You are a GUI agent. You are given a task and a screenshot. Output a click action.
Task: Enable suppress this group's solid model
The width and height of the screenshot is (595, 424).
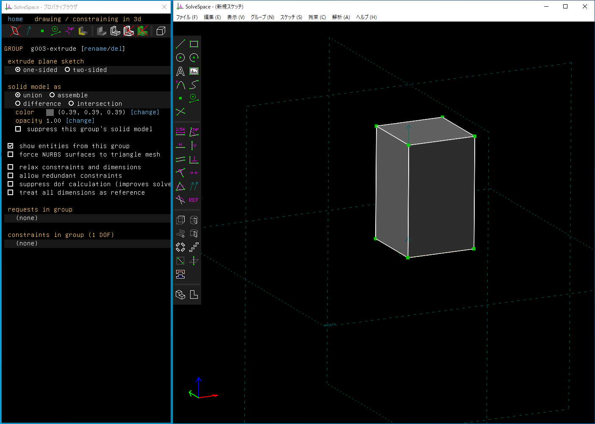pyautogui.click(x=18, y=129)
